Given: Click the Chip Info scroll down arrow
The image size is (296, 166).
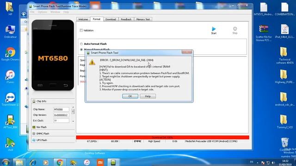Looking at the screenshot, I should [x=73, y=121].
